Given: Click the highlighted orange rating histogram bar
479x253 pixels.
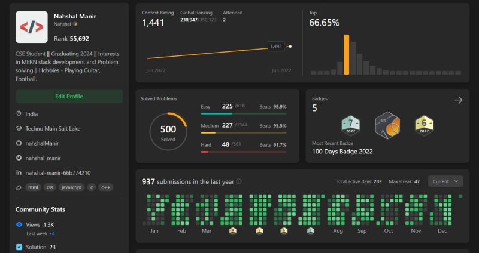Looking at the screenshot, I should coord(347,54).
